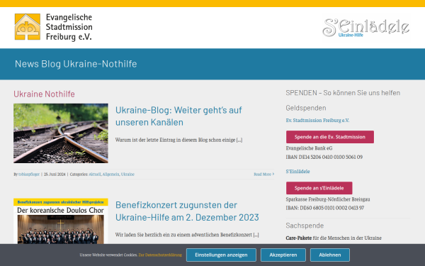
Task: Click the Ukraine Nothilfe heading link
Action: point(44,94)
